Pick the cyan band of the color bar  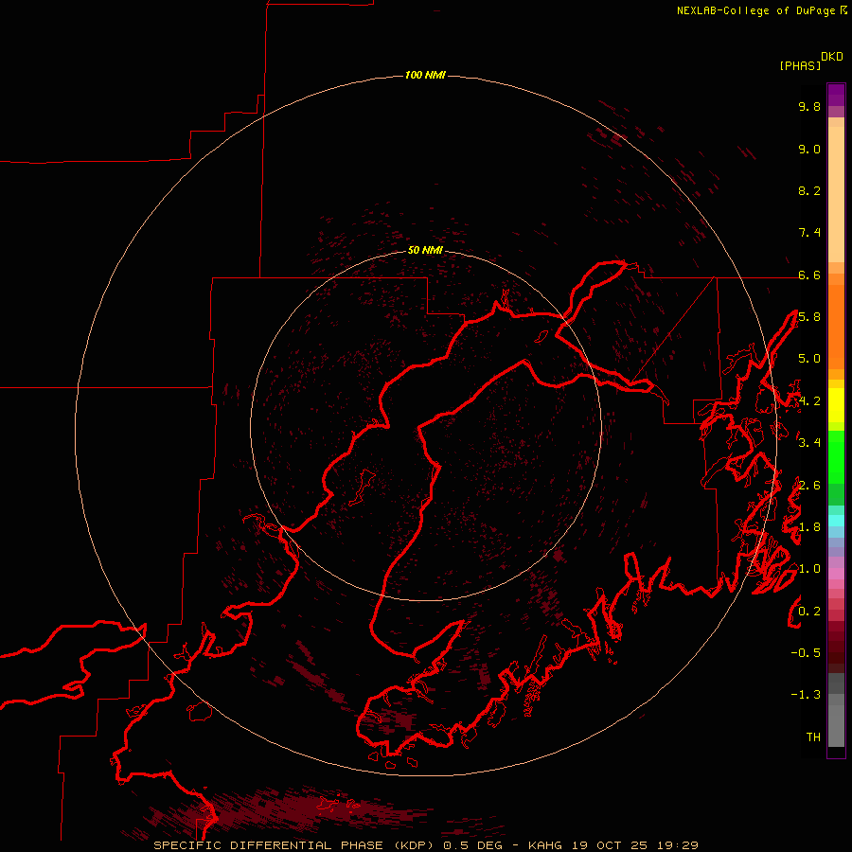click(x=836, y=521)
